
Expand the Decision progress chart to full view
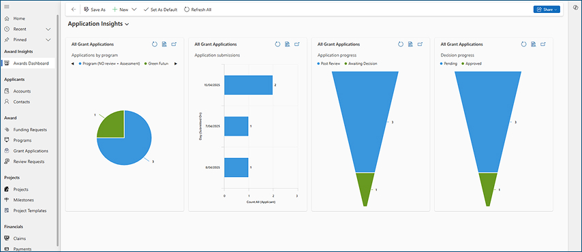(543, 44)
